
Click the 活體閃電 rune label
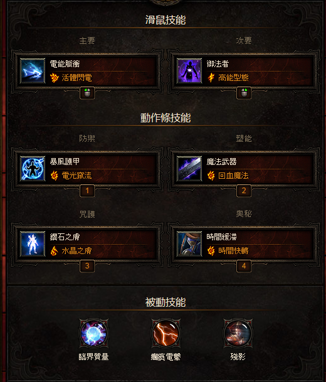click(x=76, y=78)
